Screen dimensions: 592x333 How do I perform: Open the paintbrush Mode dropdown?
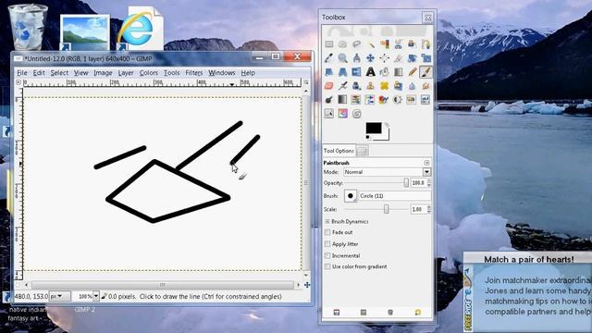coord(387,172)
